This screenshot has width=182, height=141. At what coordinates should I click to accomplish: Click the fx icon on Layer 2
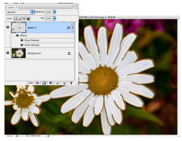68,28
